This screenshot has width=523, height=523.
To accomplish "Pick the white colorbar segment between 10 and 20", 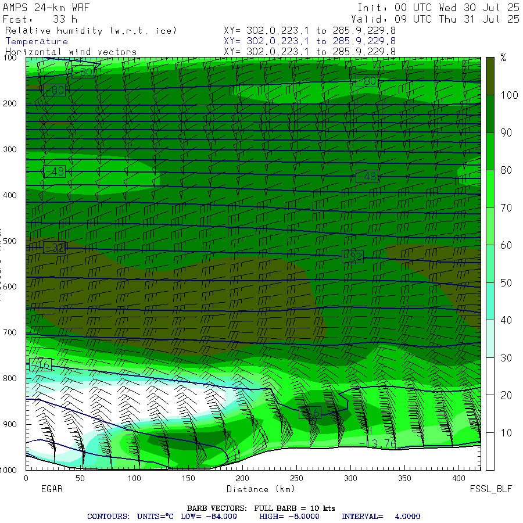I will click(x=490, y=414).
